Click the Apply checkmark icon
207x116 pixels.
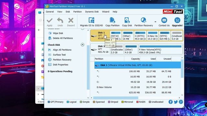coord(49,21)
